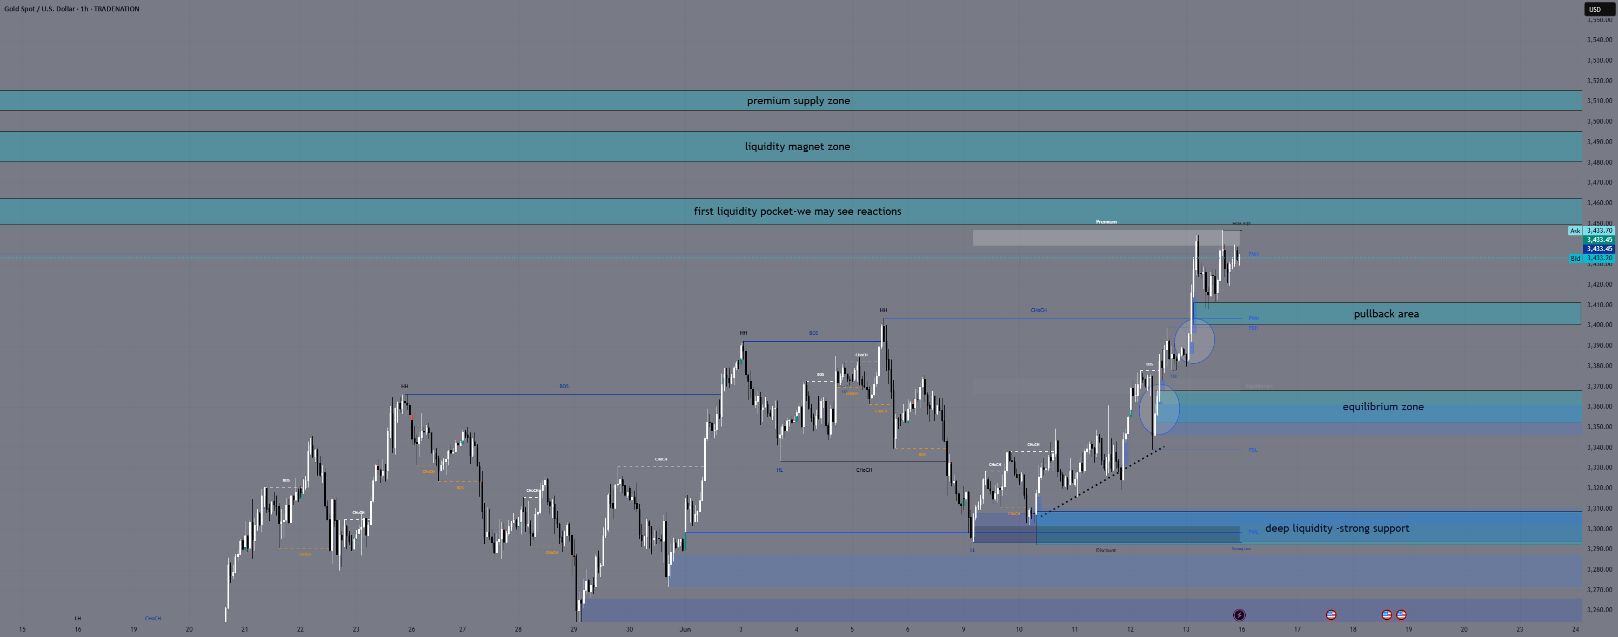Click the 'LH' label near date 16

point(78,619)
